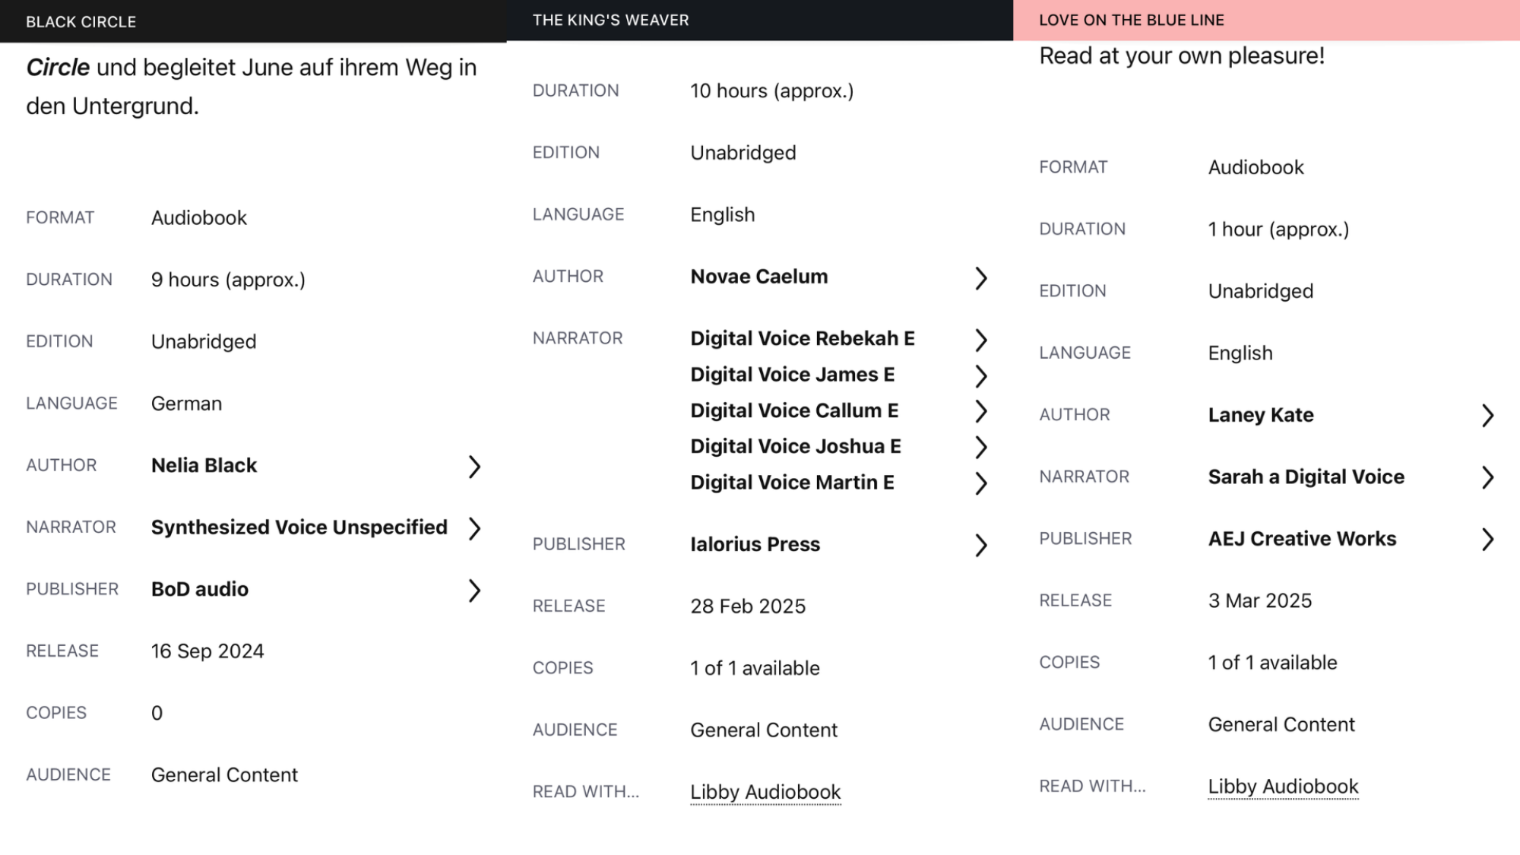
Task: Open author Nelia Black chevron
Action: coord(474,467)
